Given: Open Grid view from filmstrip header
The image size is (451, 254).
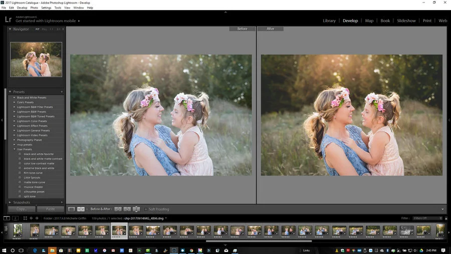Looking at the screenshot, I should [25, 218].
